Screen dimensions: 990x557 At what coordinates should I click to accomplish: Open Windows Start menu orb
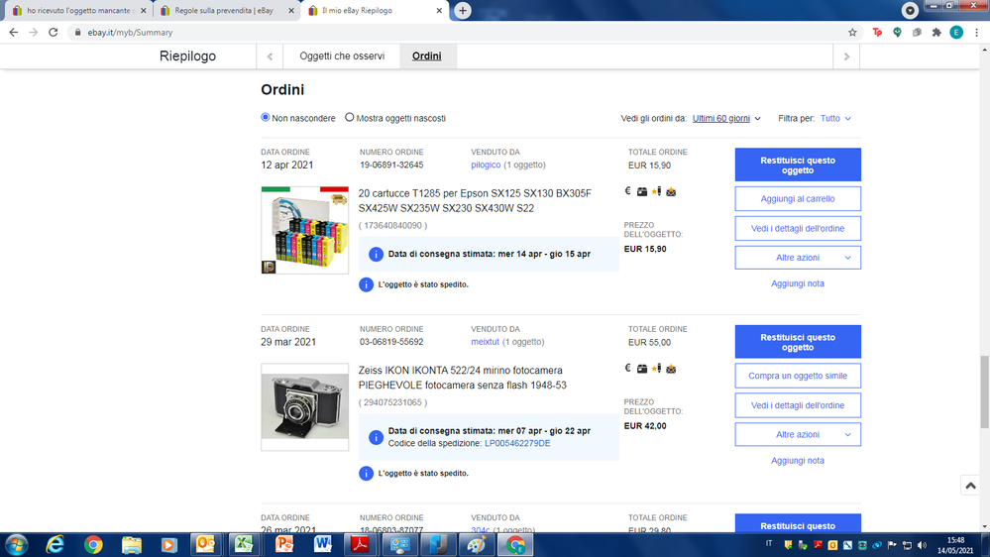16,544
